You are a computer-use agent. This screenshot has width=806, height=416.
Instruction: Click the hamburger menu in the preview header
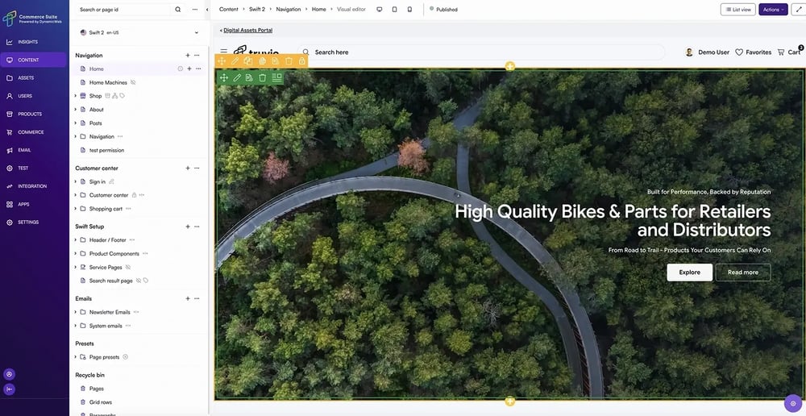tap(223, 52)
